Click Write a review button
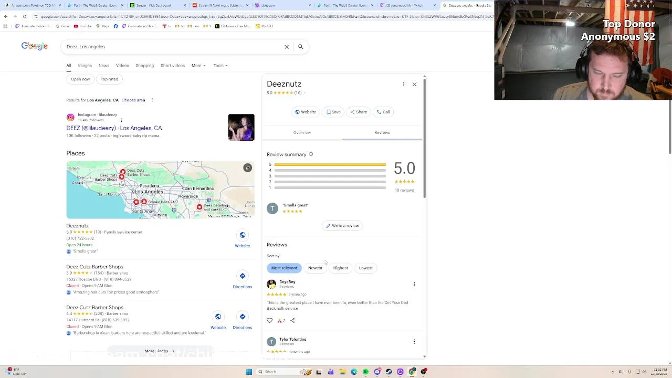 (x=342, y=226)
